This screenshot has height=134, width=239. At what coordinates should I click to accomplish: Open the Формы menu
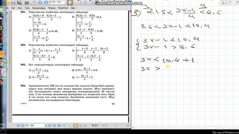(52, 8)
